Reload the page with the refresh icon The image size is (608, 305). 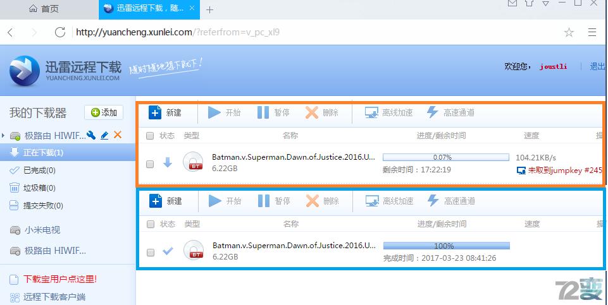60,32
